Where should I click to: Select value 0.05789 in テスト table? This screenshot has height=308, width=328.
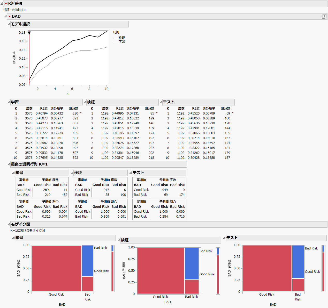(x=209, y=113)
